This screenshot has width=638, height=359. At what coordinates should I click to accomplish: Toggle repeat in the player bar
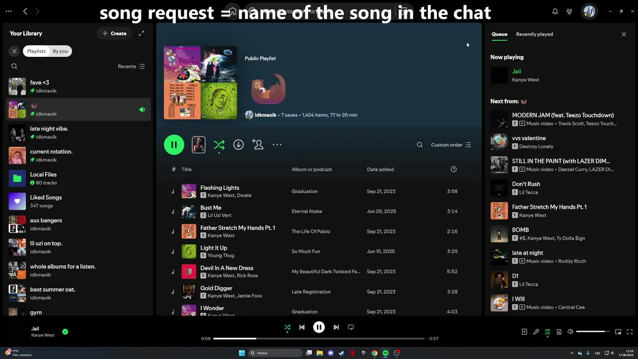coord(351,327)
